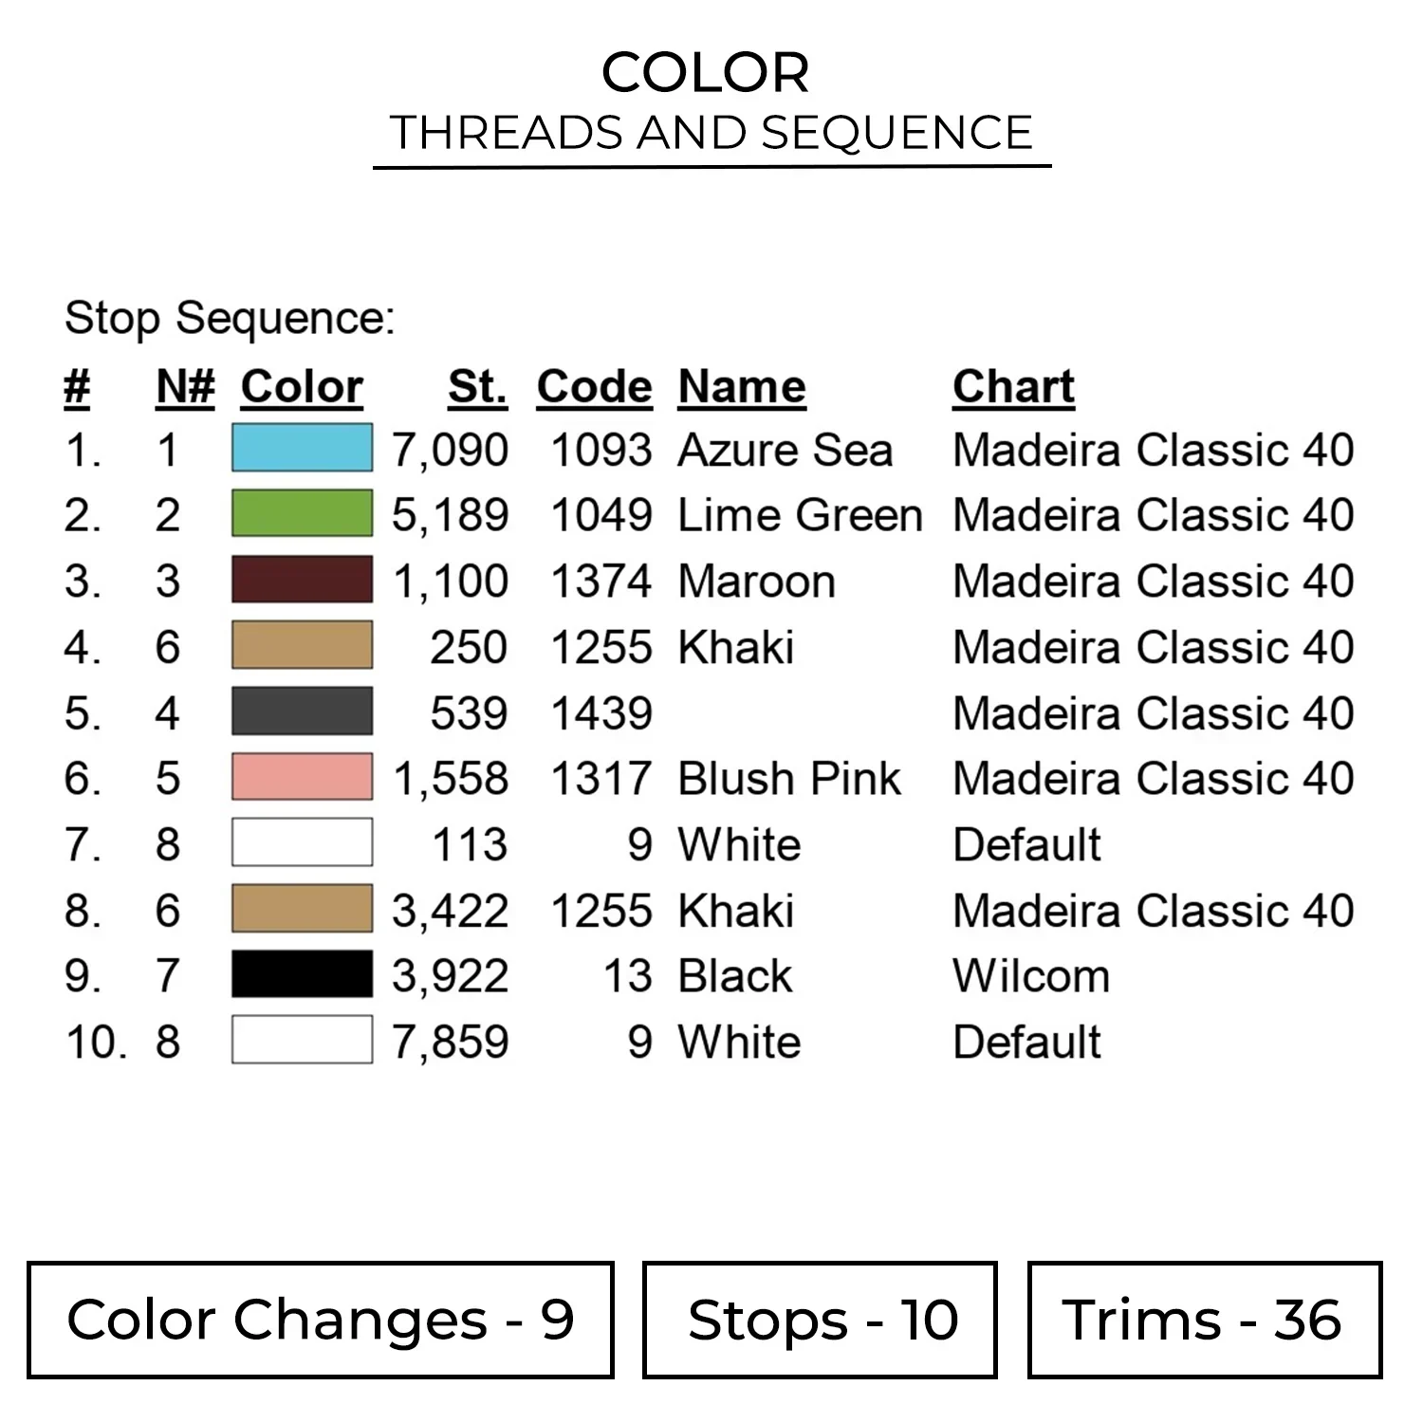Click the Name column header
This screenshot has height=1423, width=1423.
(x=742, y=387)
